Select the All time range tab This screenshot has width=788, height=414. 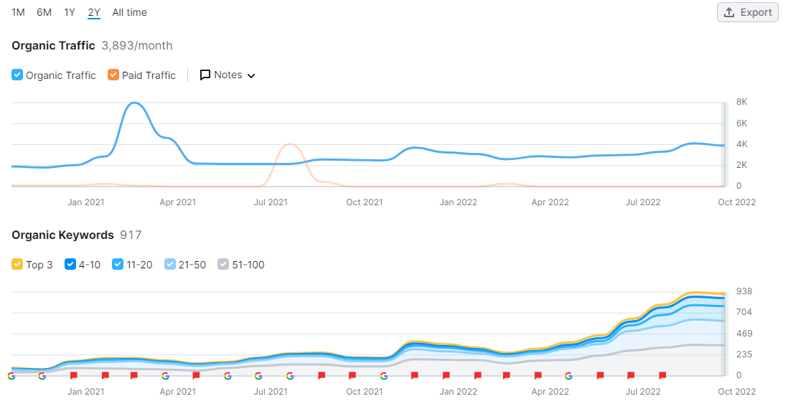[130, 13]
